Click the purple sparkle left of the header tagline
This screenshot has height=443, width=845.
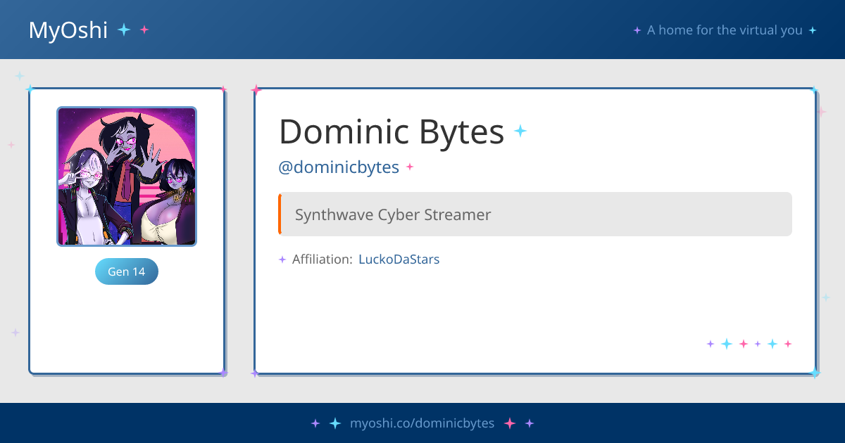637,30
